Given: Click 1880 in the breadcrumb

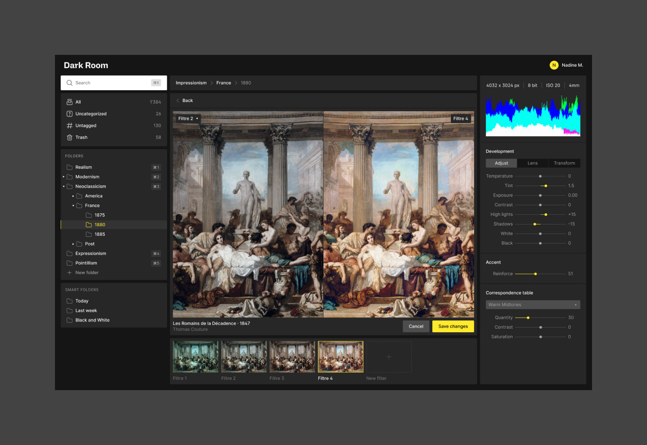Looking at the screenshot, I should 246,83.
